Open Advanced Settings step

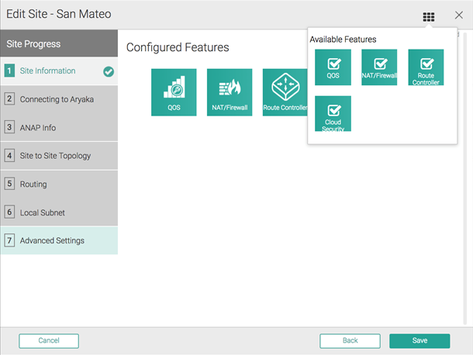(x=52, y=241)
